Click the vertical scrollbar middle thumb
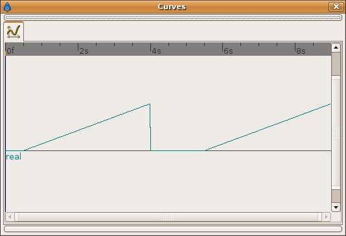346x236 pixels. (336, 132)
